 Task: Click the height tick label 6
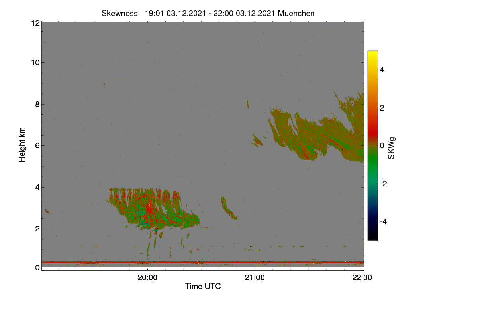coord(37,145)
